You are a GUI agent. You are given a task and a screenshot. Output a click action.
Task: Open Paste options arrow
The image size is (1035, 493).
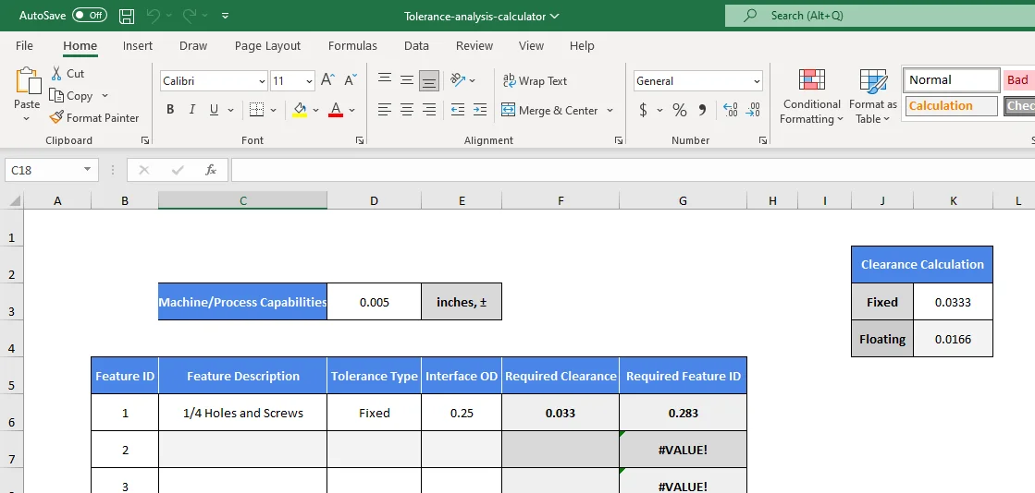(x=27, y=119)
